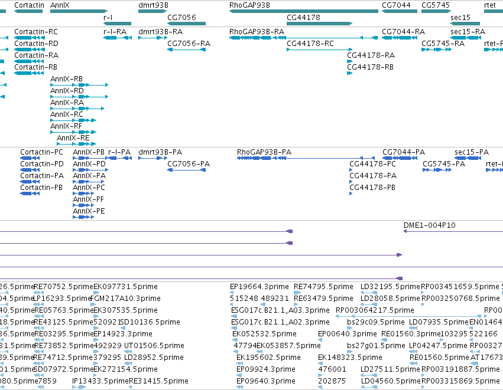This screenshot has height=390, width=503.
Task: Select the Cortactin-RD transcript label
Action: (36, 44)
